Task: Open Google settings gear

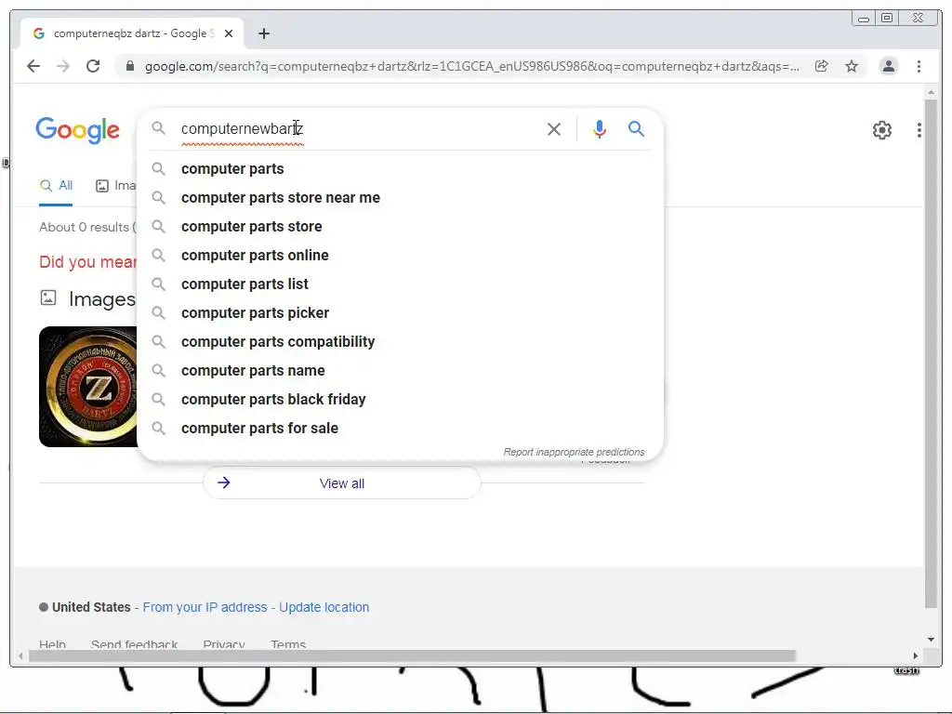Action: coord(881,130)
